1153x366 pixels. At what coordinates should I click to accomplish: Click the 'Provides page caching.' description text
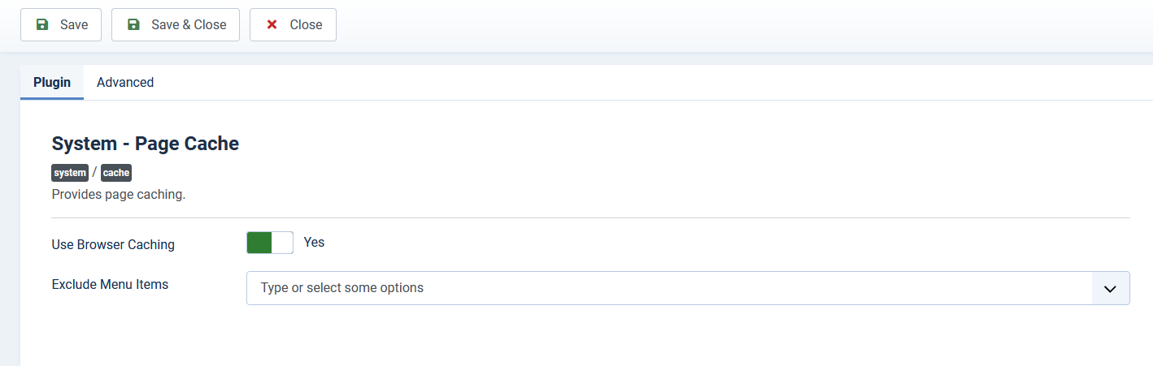coord(119,195)
